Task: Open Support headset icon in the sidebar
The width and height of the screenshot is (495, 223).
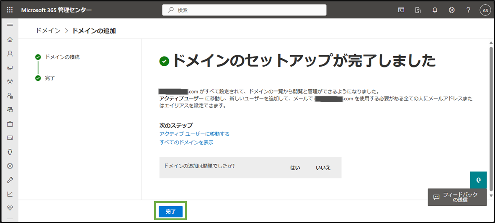Action: (10, 152)
